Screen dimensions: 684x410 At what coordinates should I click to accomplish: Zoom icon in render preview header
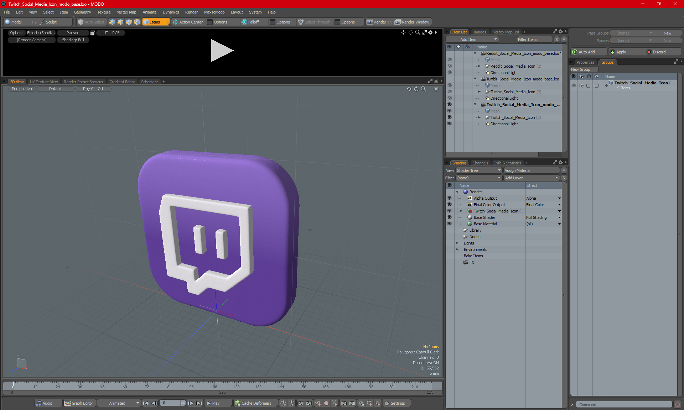[418, 32]
